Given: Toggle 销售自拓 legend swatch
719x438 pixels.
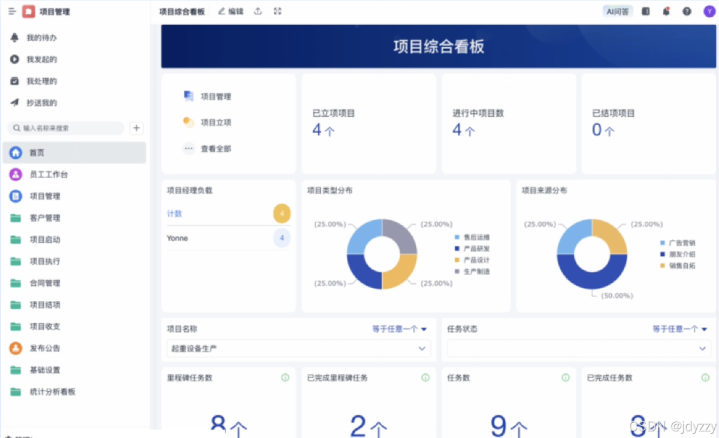Looking at the screenshot, I should tap(663, 265).
